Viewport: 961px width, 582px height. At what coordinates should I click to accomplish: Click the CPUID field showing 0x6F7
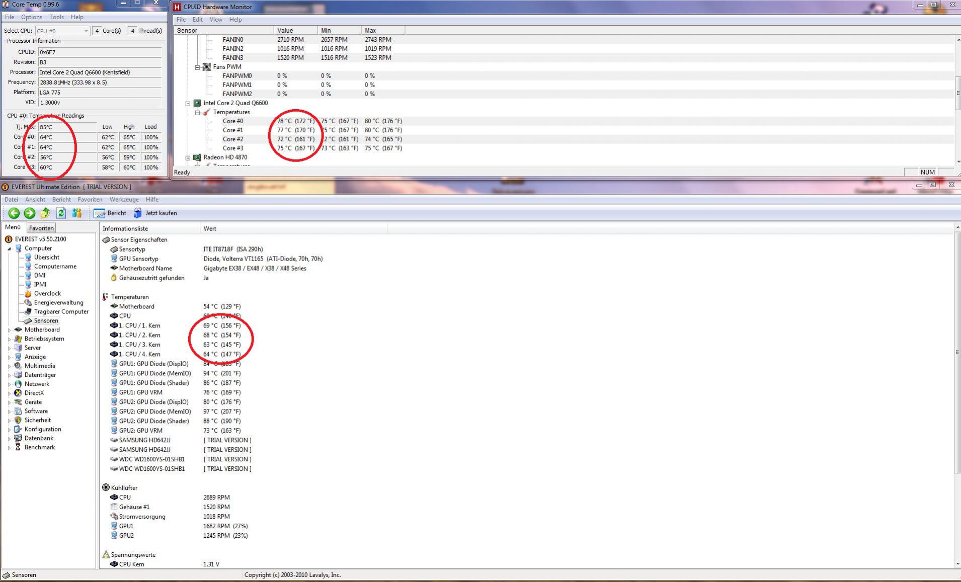[100, 52]
